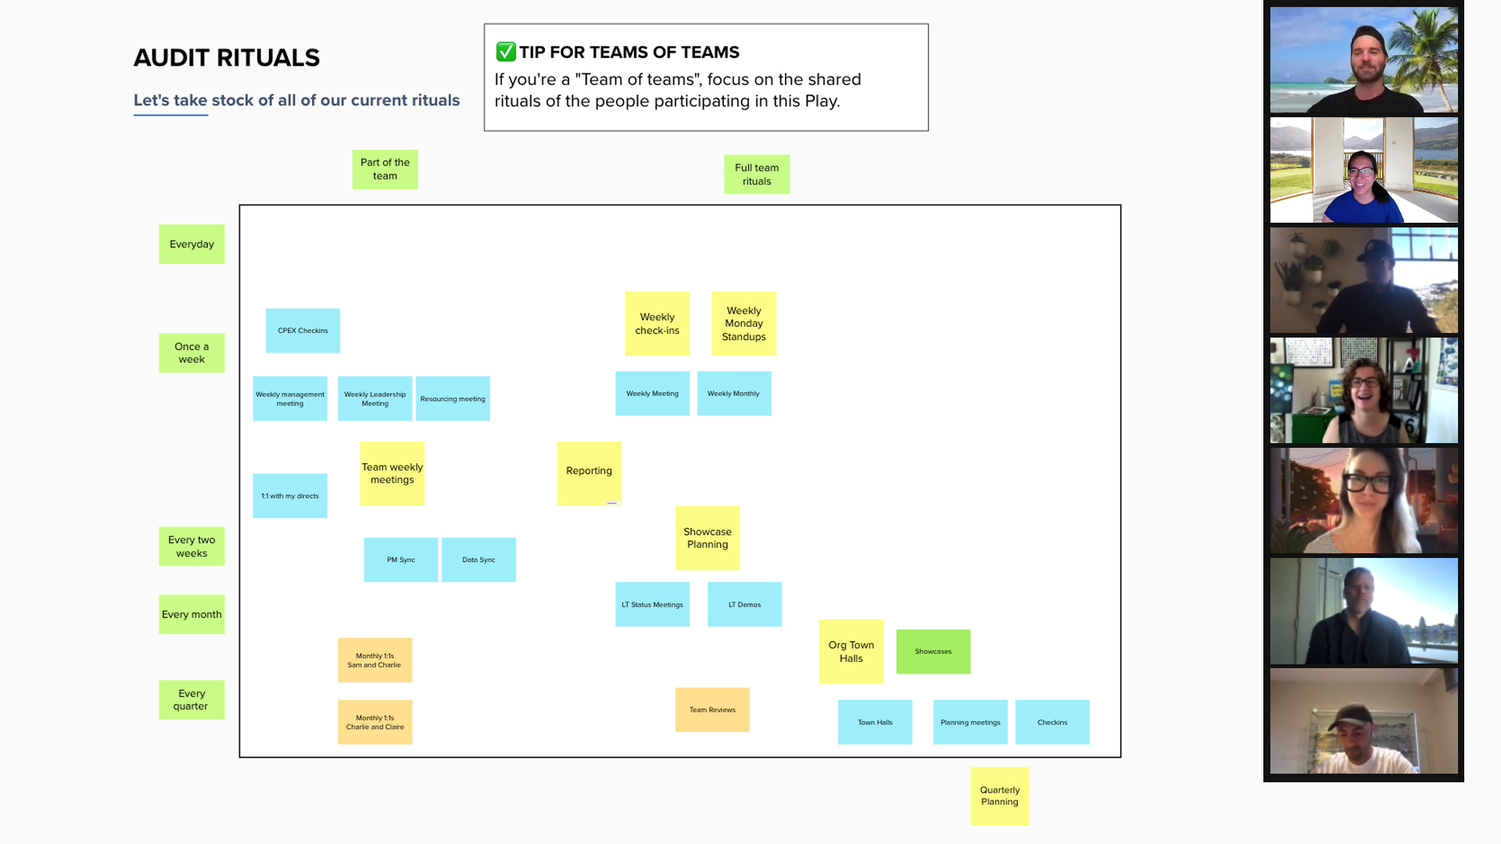Open the 'AUDIT RITUALS' menu options

[x=227, y=57]
